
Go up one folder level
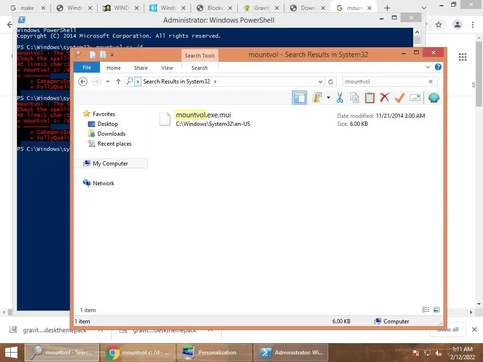(118, 82)
